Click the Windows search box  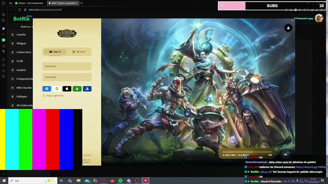[x=33, y=181]
